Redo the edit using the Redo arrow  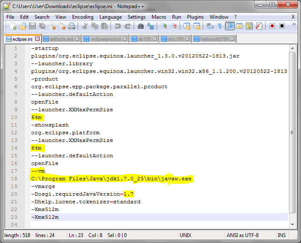click(128, 26)
